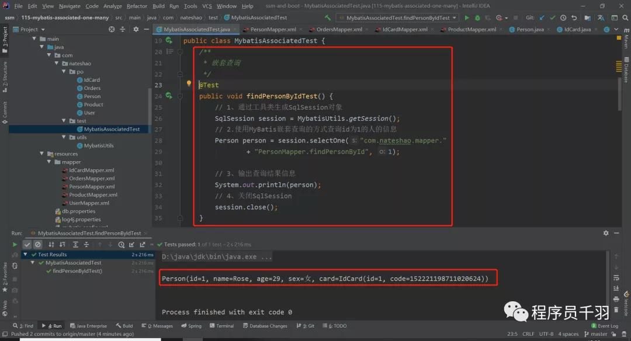This screenshot has height=341, width=631.
Task: Switch to IdCardMapper.xml tab
Action: pos(405,29)
